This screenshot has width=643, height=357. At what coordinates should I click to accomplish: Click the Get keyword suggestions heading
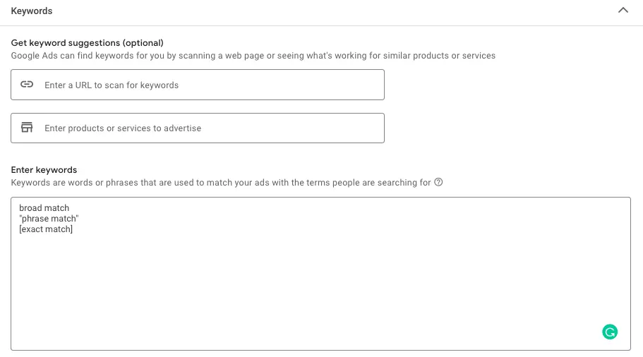87,42
